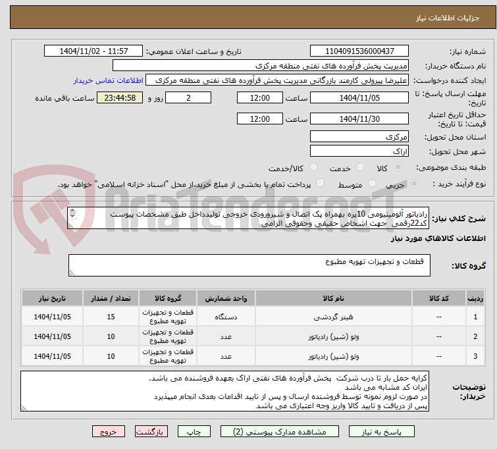Open مشاهده مدارک پیوستی (2) attachments
497x449 pixels.
[x=280, y=432]
